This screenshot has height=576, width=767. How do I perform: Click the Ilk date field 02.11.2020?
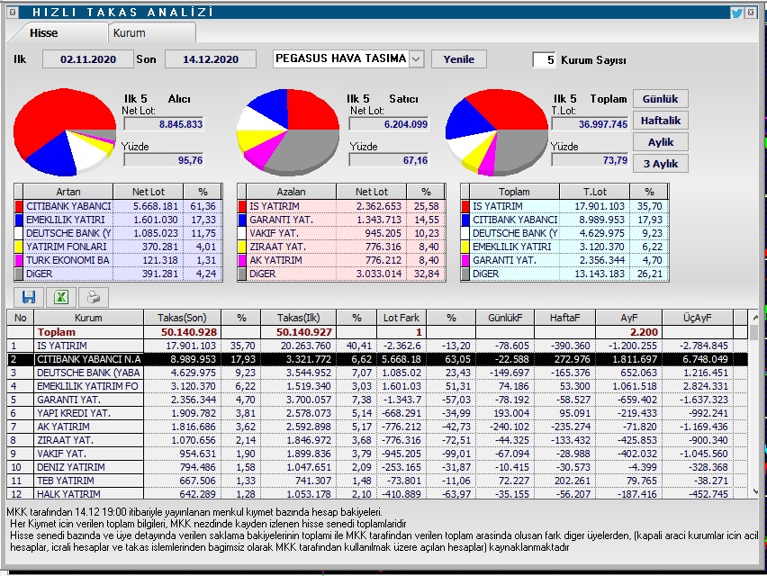pos(88,59)
